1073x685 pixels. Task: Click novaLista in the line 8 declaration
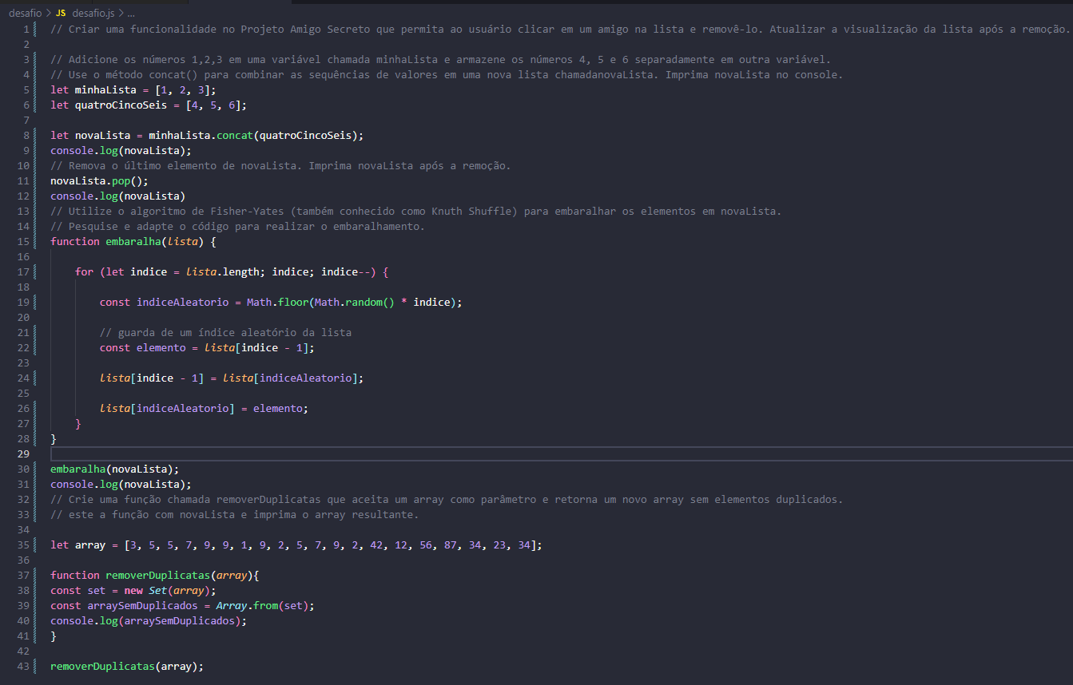[102, 136]
